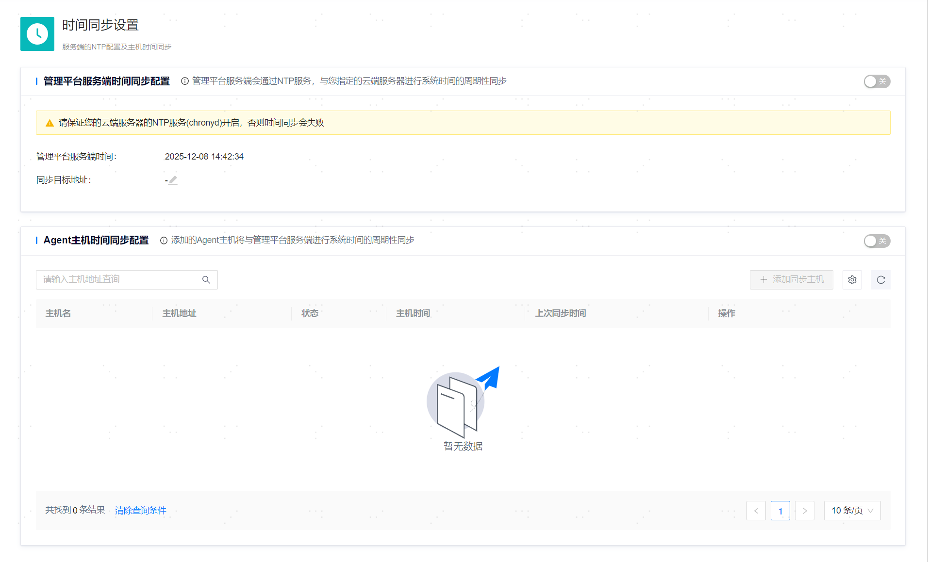
Task: Enable the management platform time sync toggle
Action: (x=877, y=81)
